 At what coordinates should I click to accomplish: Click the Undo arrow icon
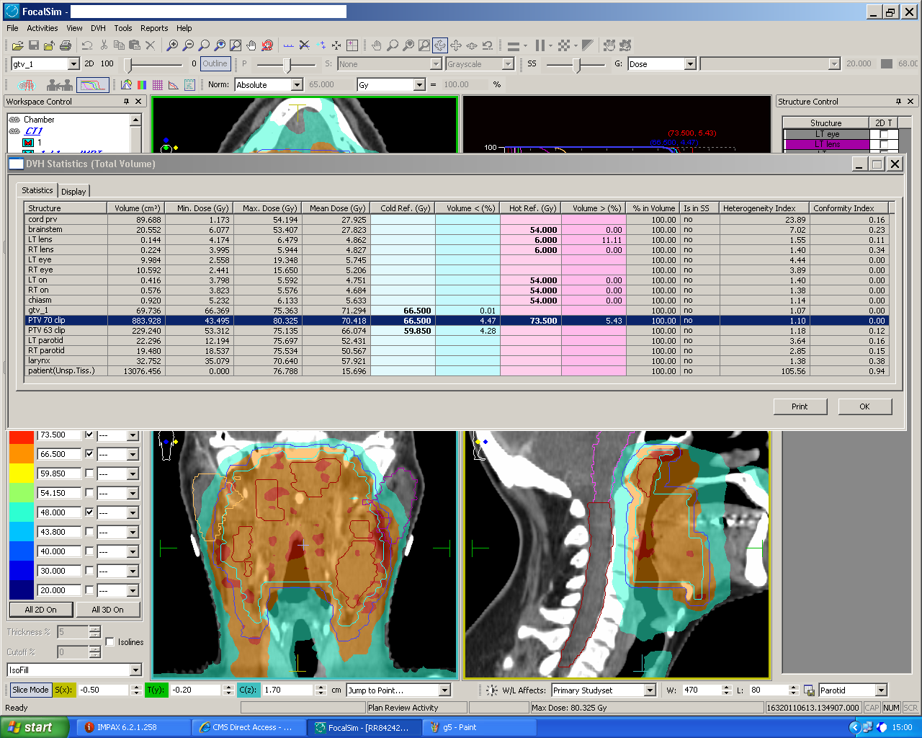pos(87,45)
